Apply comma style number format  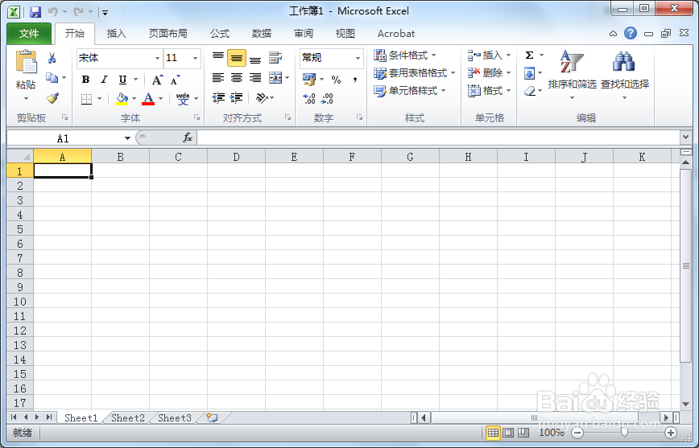355,80
